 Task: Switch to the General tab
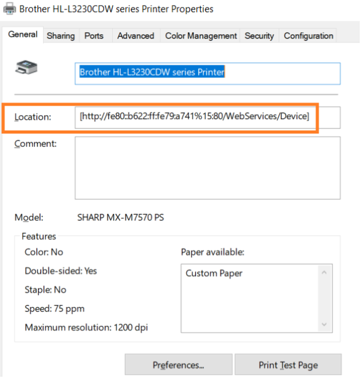coord(23,34)
